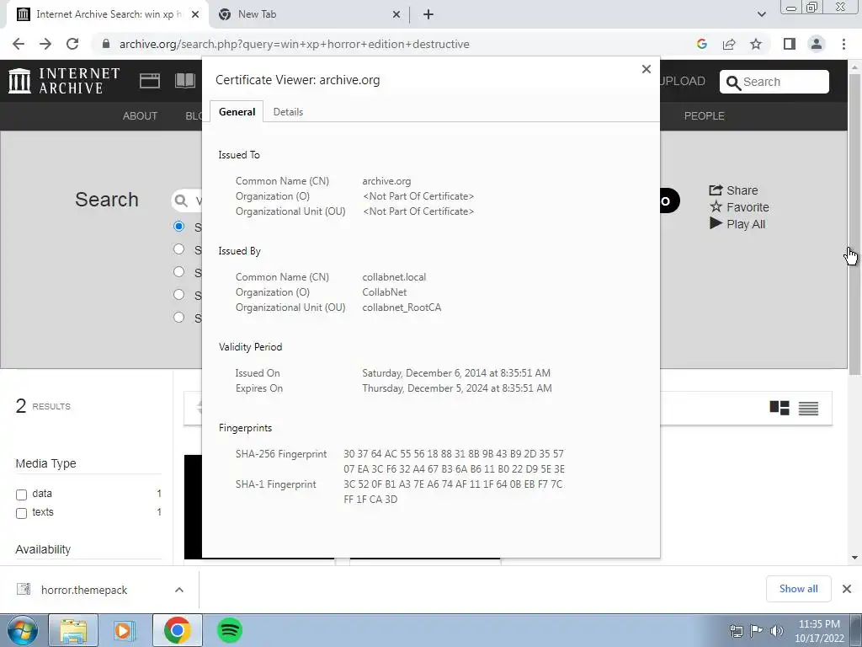Screen dimensions: 862x647
Task: Click the Favorite star link
Action: click(x=739, y=207)
